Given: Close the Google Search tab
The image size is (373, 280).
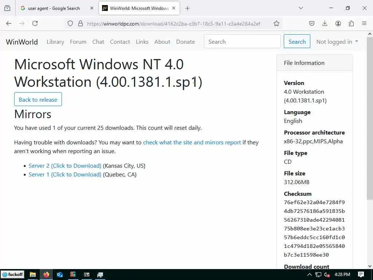Looking at the screenshot, I should point(92,8).
